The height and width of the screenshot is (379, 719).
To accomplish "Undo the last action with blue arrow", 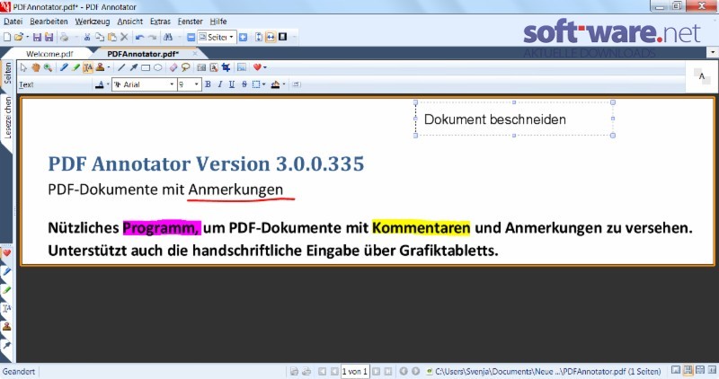I will (x=140, y=37).
